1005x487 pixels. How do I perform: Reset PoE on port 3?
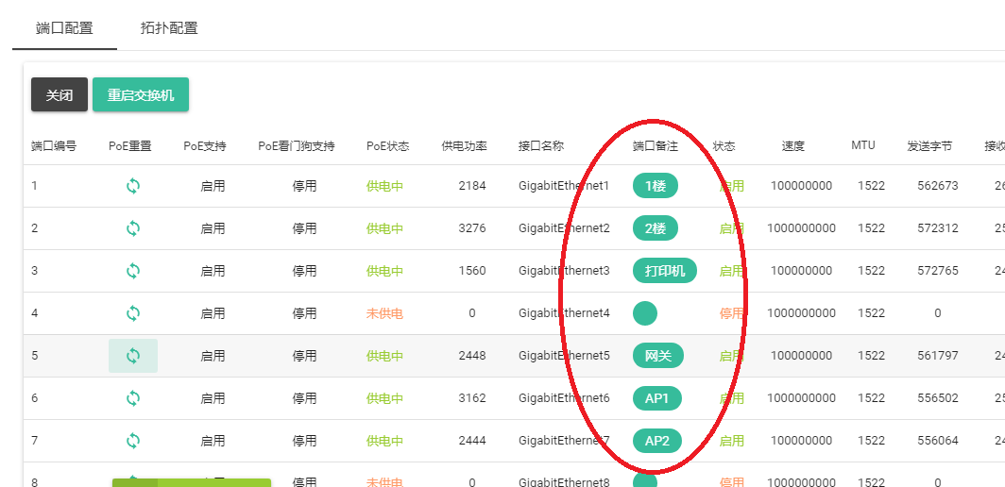133,271
